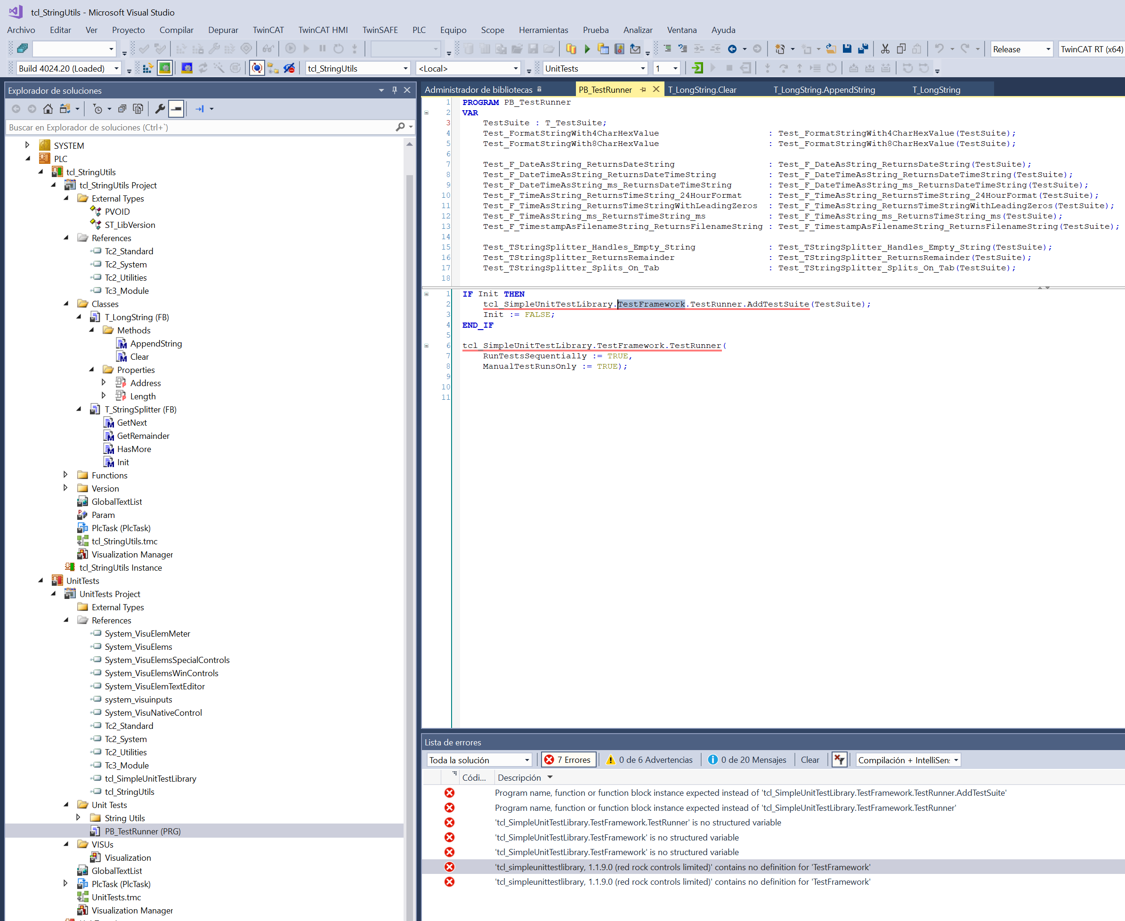Image resolution: width=1125 pixels, height=921 pixels.
Task: Click the Cut scissors icon
Action: pyautogui.click(x=885, y=49)
